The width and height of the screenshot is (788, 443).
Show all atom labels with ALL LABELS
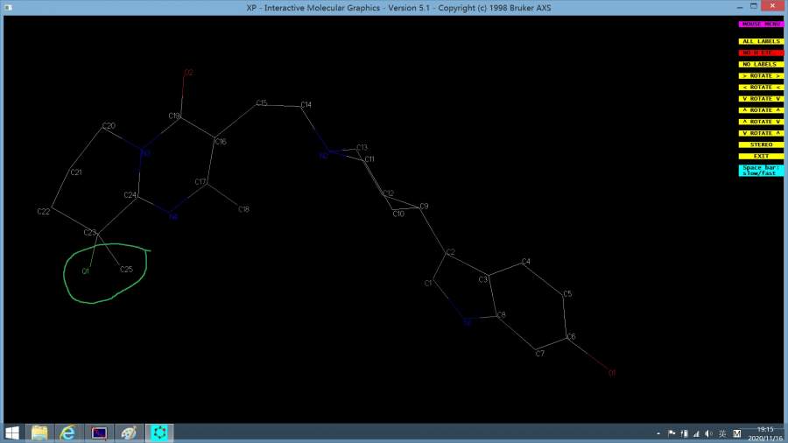pyautogui.click(x=760, y=41)
